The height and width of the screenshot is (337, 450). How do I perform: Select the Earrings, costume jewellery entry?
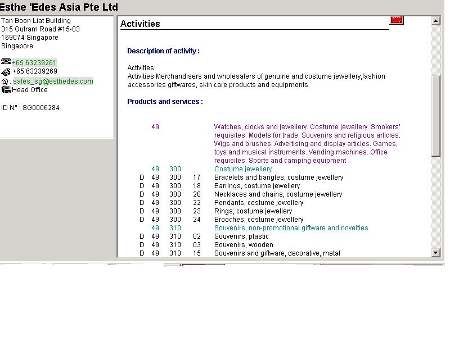257,186
